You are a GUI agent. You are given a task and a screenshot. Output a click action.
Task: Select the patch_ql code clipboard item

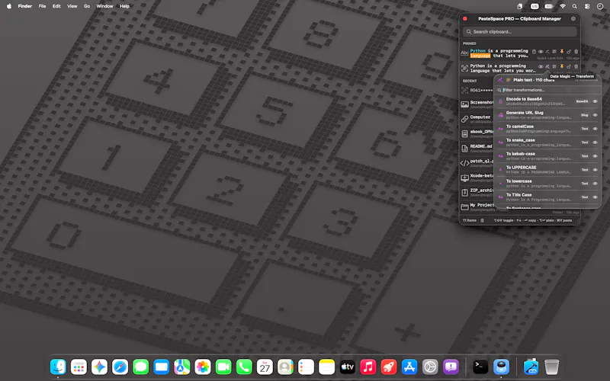(x=477, y=163)
